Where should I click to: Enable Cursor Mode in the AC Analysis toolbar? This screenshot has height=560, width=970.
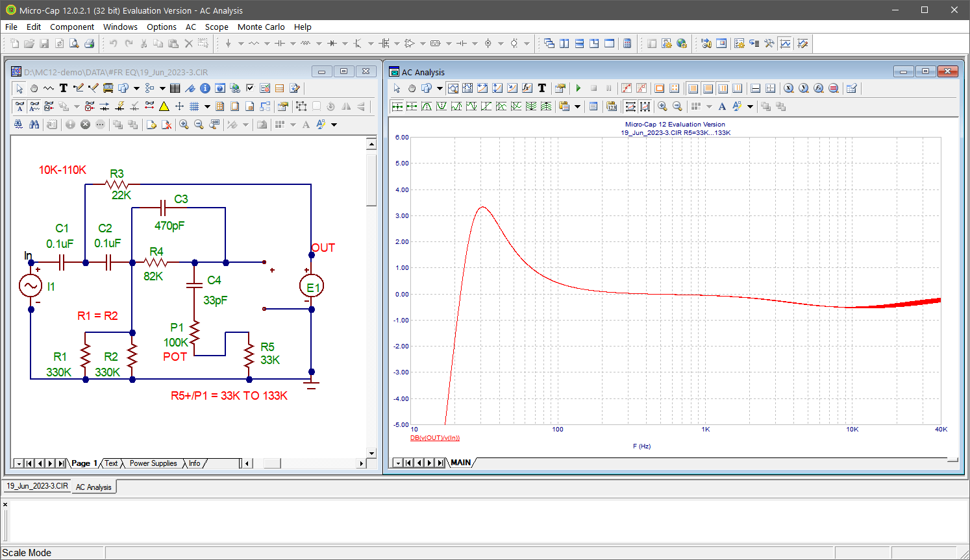point(467,88)
